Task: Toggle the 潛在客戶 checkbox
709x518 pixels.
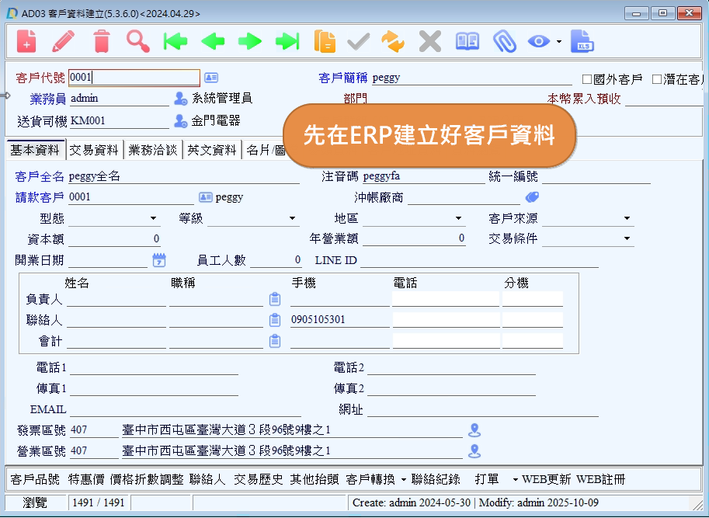Action: [657, 78]
